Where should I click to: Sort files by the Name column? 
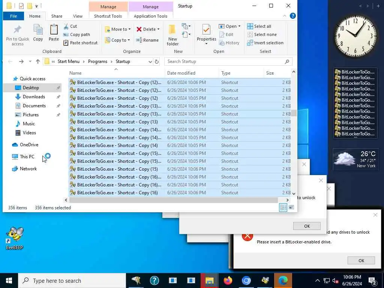coord(116,73)
